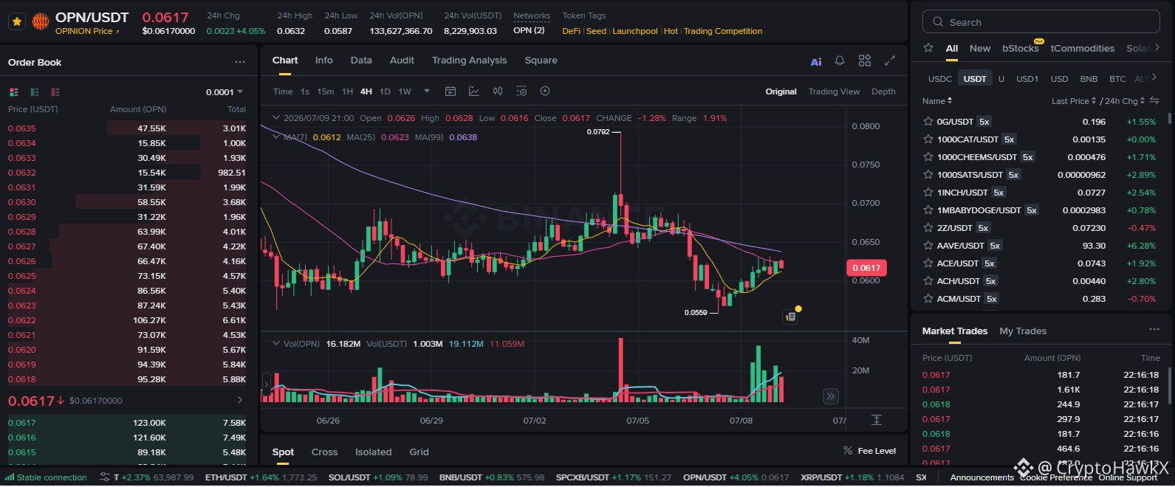Screen dimensions: 1175x487
Task: Collapse the OHLC info line chevron
Action: [x=276, y=118]
